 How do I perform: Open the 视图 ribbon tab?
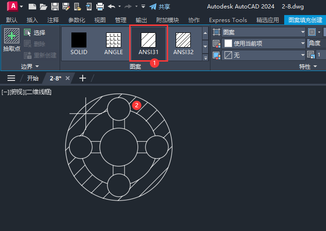tap(100, 20)
